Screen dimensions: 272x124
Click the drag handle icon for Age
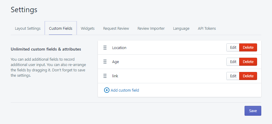tap(105, 62)
